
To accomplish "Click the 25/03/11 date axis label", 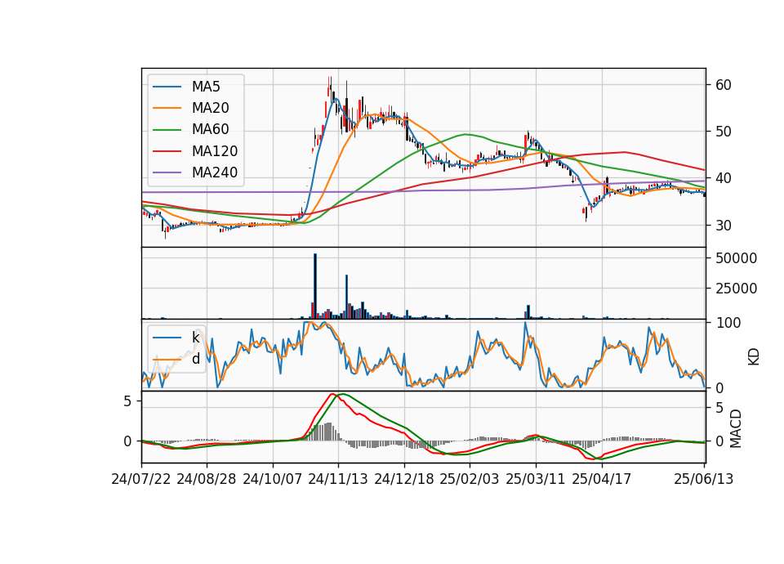I will coord(536,479).
